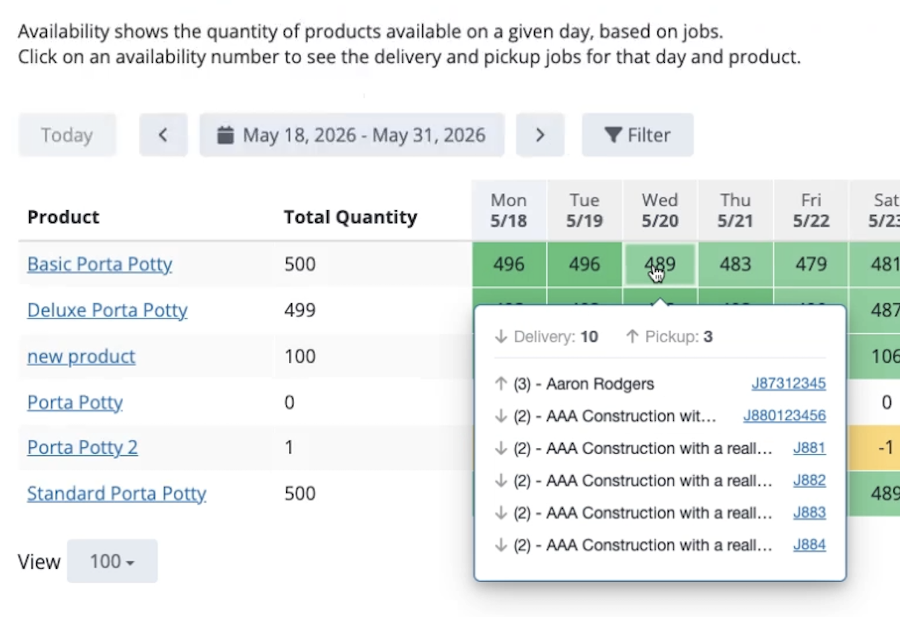Go to next date range arrow
900x617 pixels.
[x=540, y=135]
